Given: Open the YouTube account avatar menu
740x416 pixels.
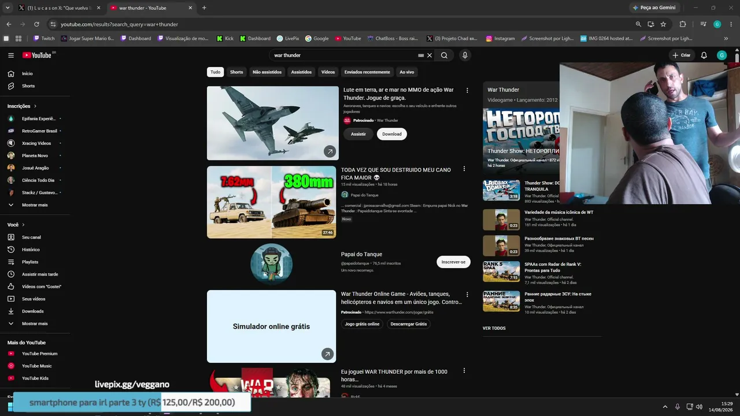Looking at the screenshot, I should click(721, 55).
